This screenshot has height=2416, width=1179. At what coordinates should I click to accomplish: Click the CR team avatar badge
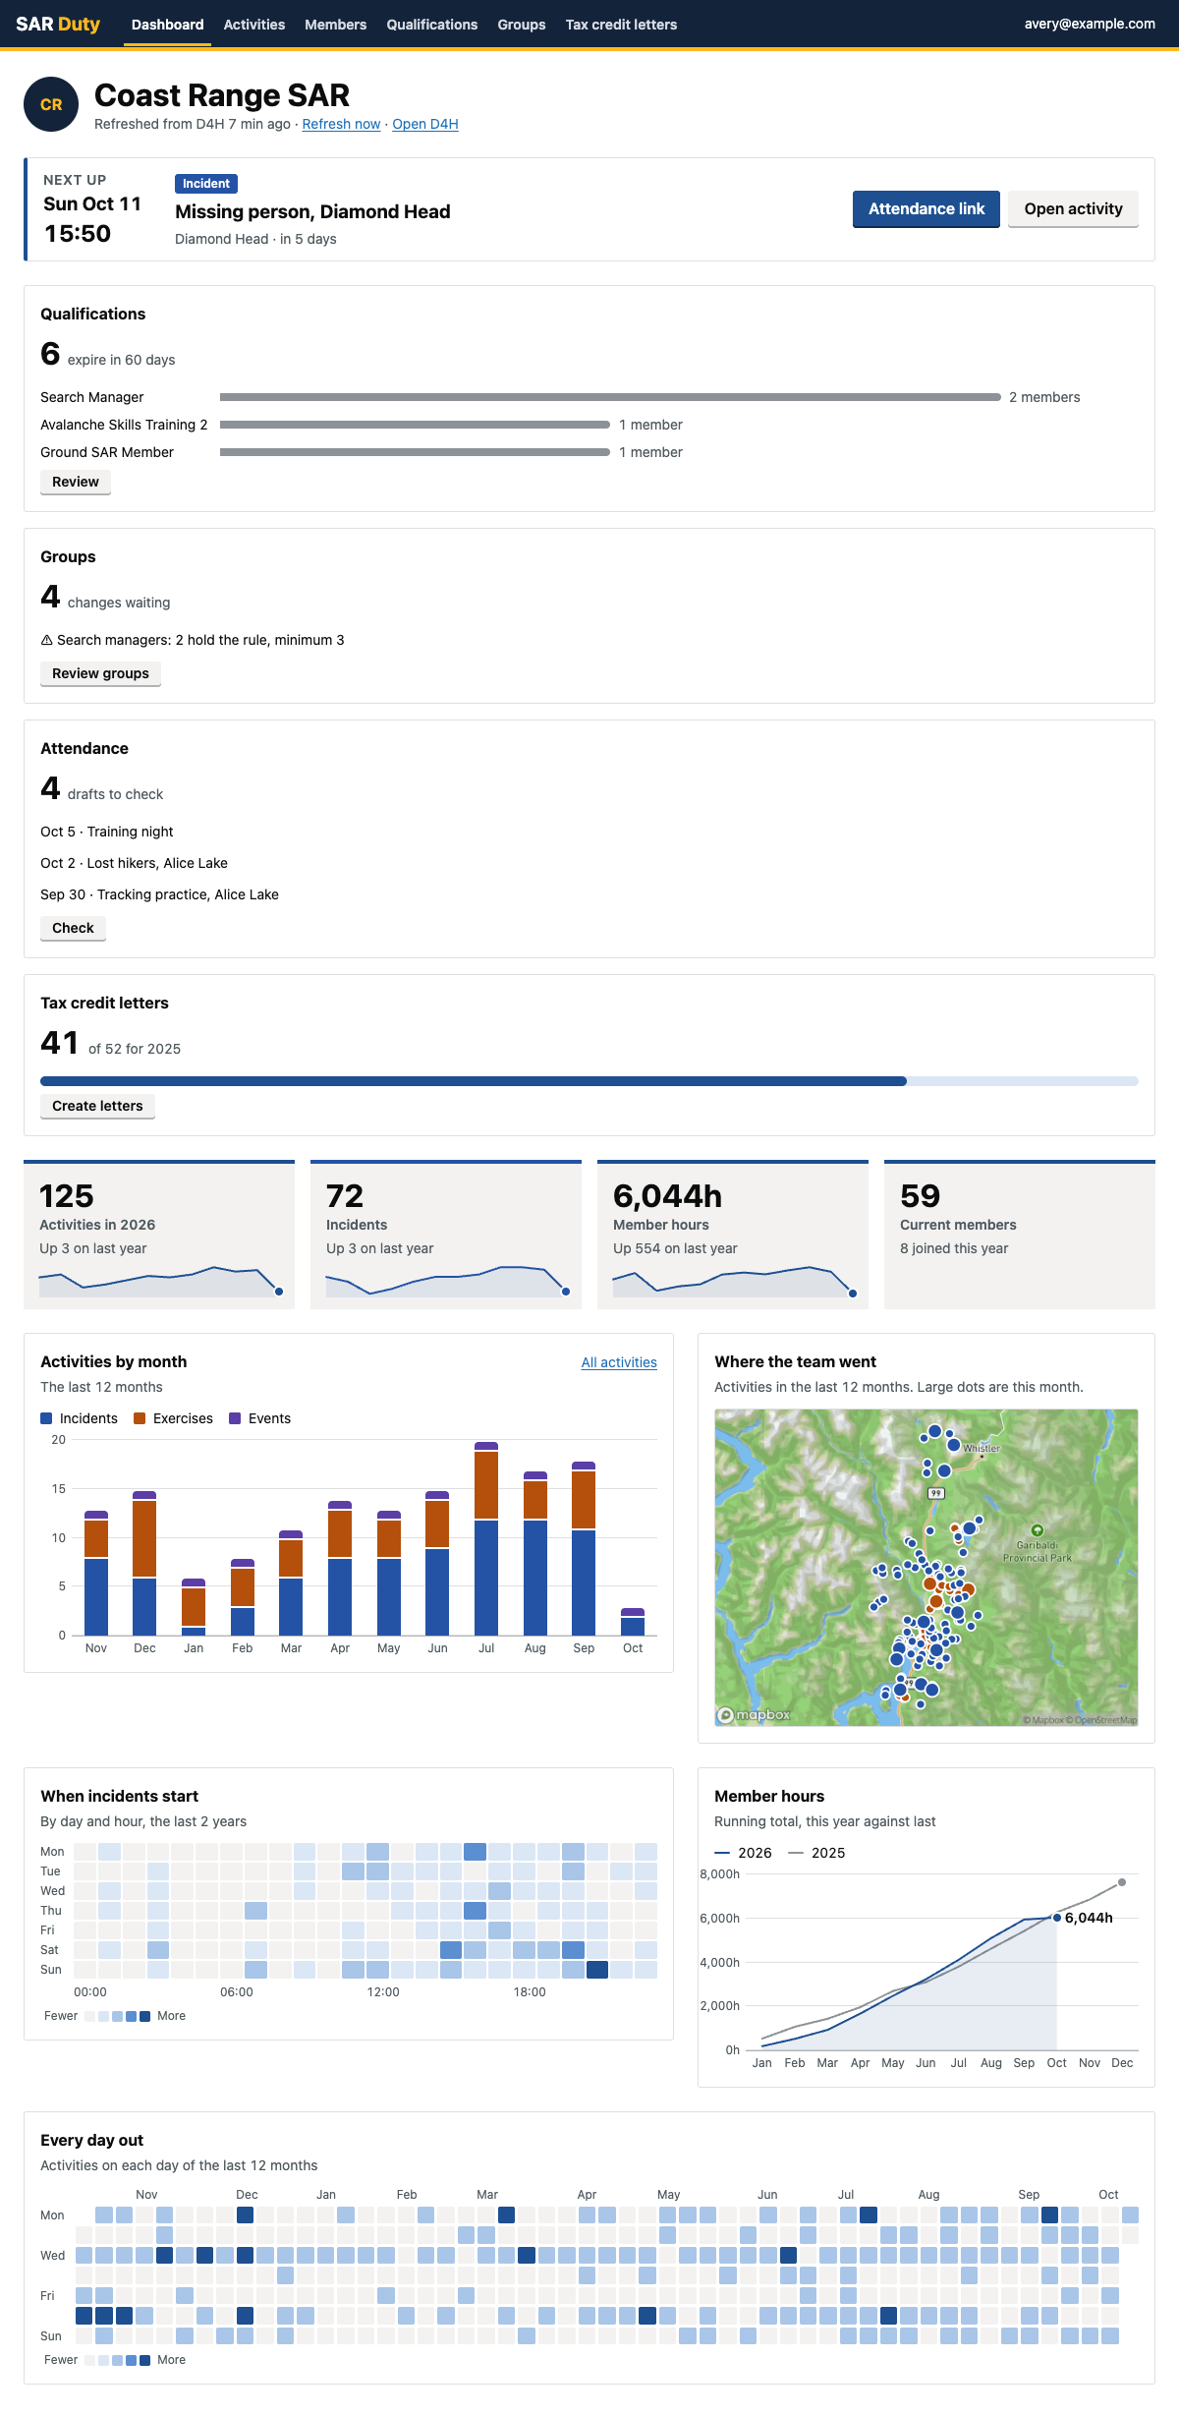[51, 104]
